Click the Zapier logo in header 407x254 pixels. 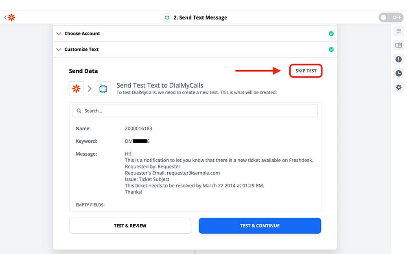11,17
